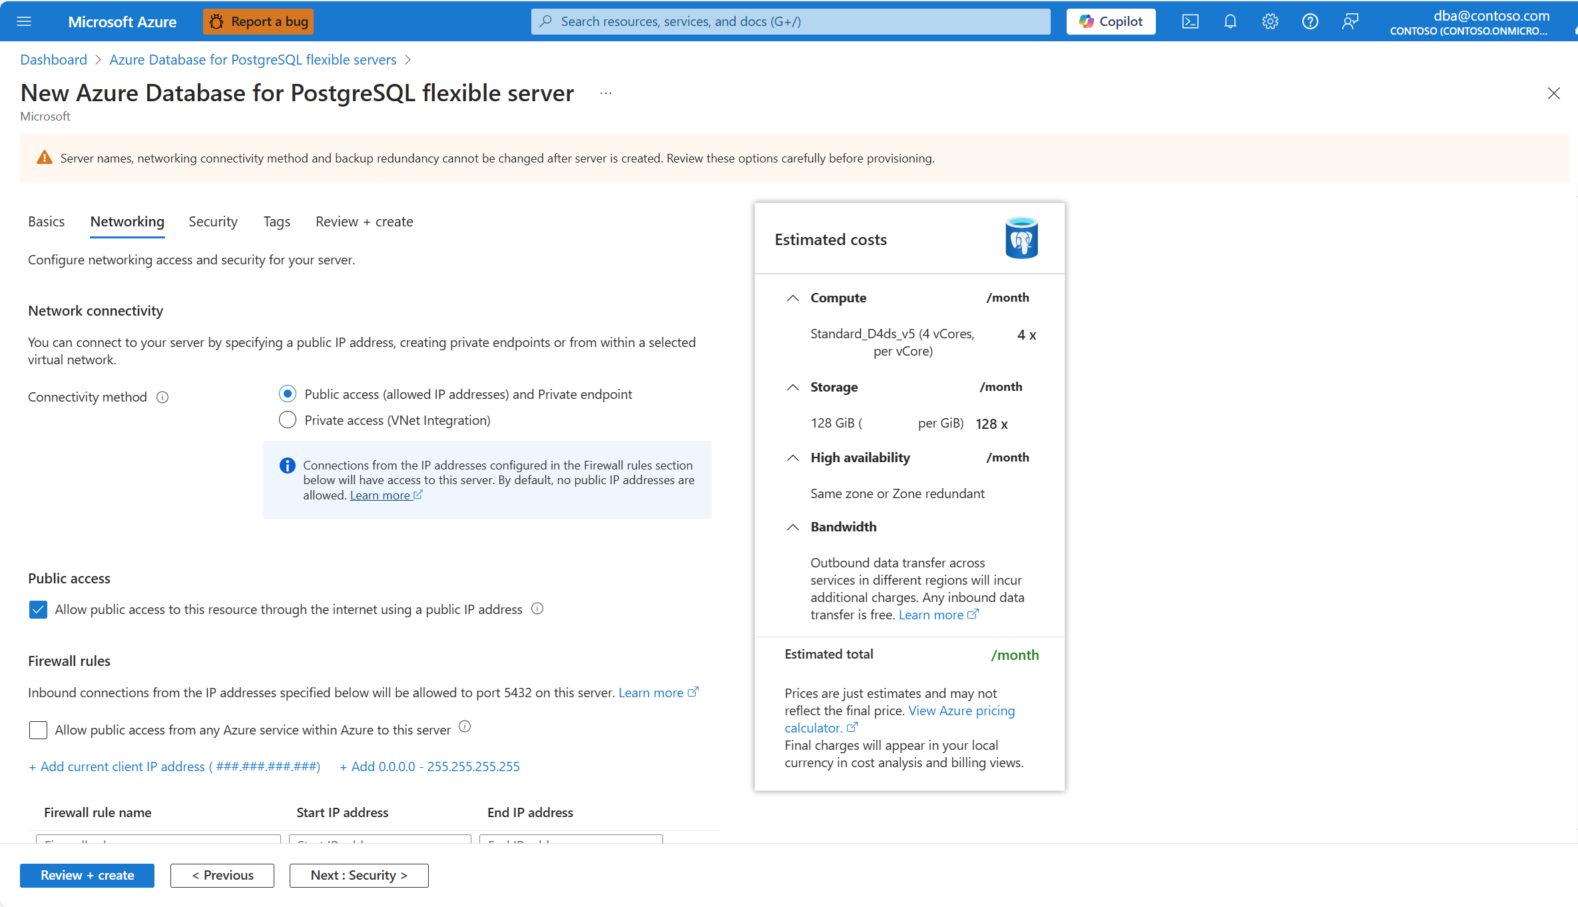Open the portal hamburger menu
1578x907 pixels.
pos(24,21)
